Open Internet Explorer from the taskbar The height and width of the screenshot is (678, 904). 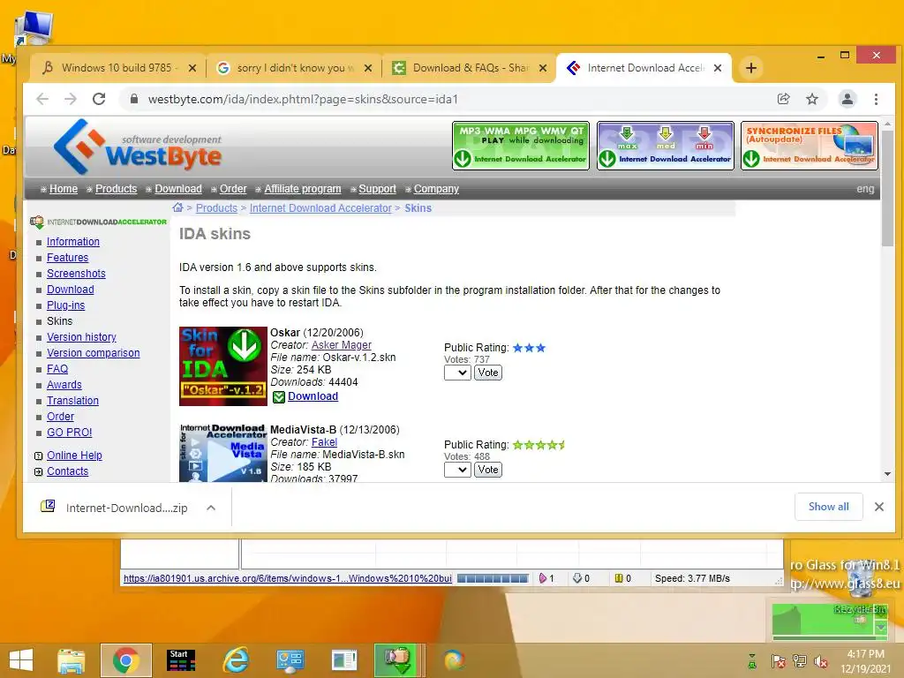coord(237,660)
